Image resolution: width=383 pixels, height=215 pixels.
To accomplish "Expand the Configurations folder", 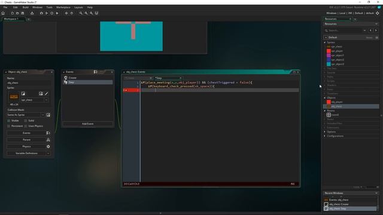I will pyautogui.click(x=325, y=136).
